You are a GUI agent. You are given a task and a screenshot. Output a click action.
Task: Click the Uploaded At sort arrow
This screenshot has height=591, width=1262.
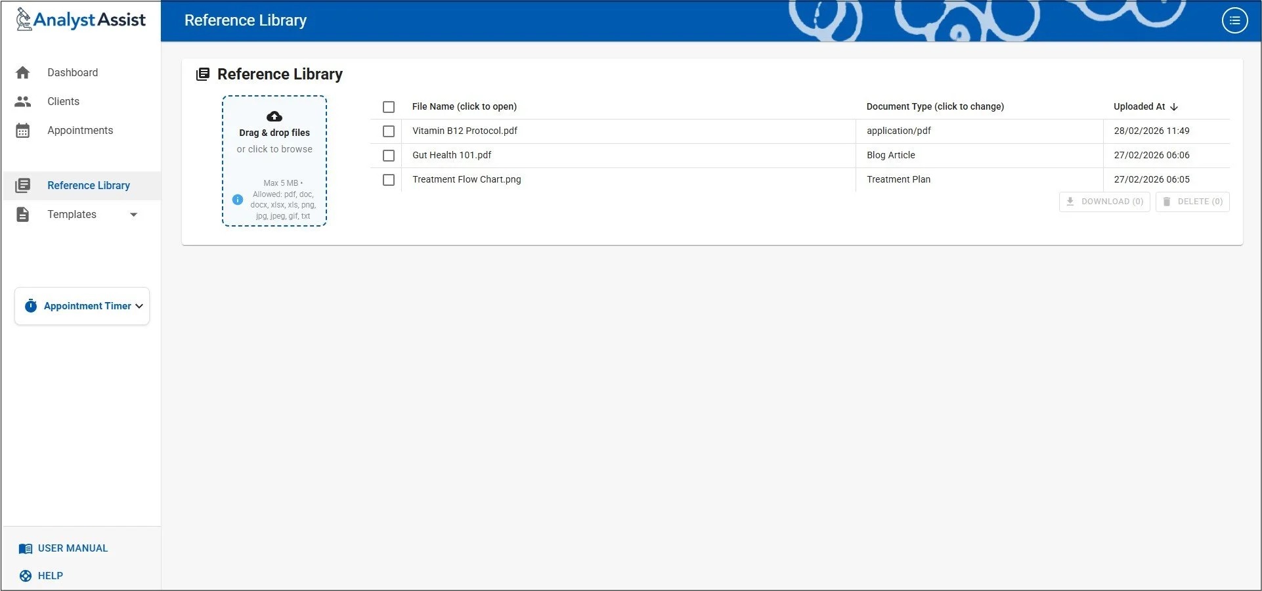[1174, 107]
